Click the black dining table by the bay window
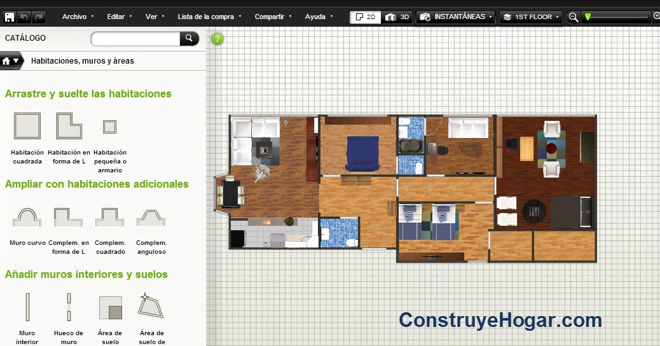 [x=231, y=193]
